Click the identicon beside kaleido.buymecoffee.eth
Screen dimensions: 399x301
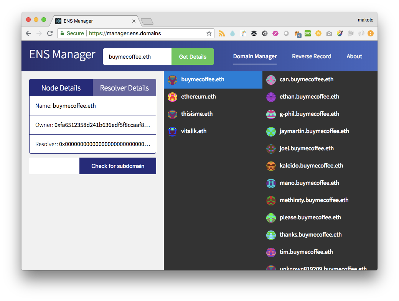(271, 166)
